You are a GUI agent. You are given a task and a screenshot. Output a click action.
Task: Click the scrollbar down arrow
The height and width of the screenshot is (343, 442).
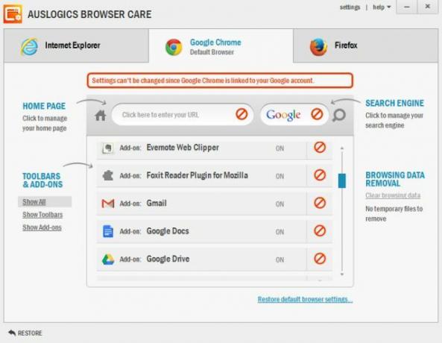pos(342,274)
